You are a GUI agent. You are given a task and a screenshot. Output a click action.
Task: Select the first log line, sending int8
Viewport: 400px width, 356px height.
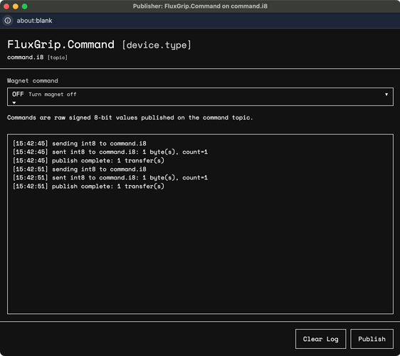[x=80, y=143]
